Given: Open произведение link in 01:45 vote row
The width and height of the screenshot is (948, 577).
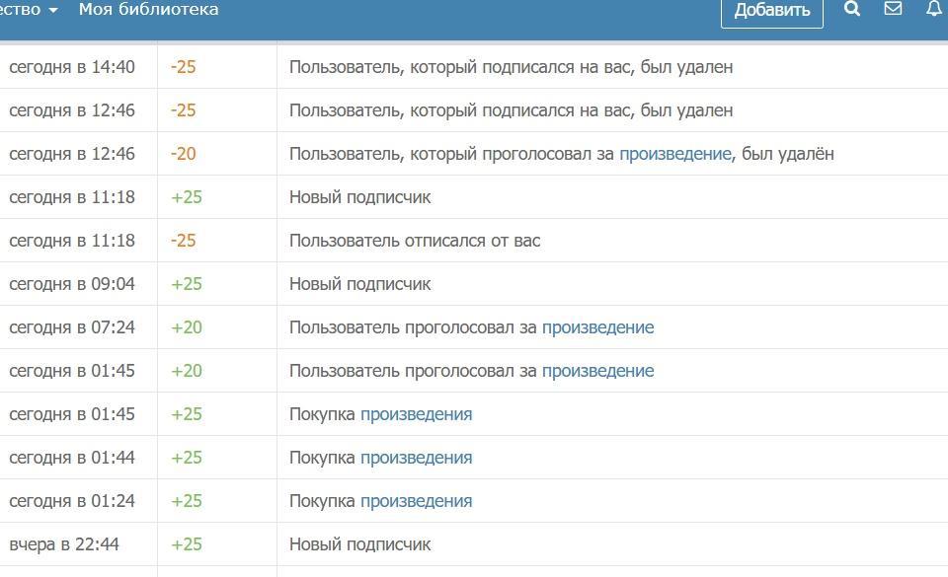Looking at the screenshot, I should (597, 371).
